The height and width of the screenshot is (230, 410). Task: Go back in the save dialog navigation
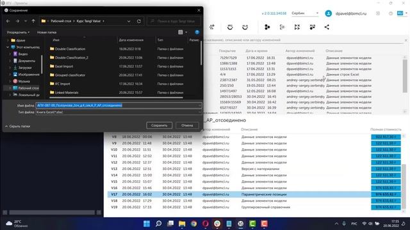pos(8,21)
